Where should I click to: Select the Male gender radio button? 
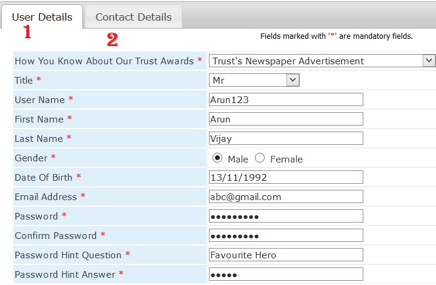click(x=217, y=158)
